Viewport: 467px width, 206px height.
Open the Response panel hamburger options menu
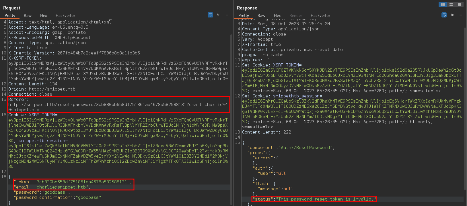pyautogui.click(x=461, y=15)
